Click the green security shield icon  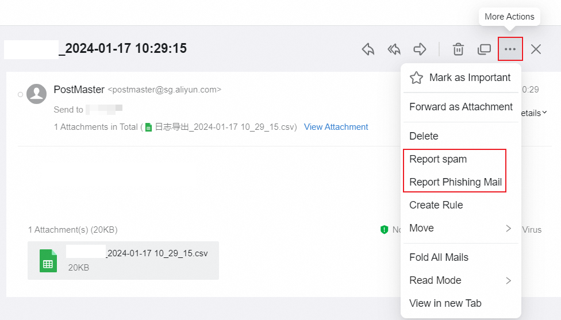pos(385,230)
